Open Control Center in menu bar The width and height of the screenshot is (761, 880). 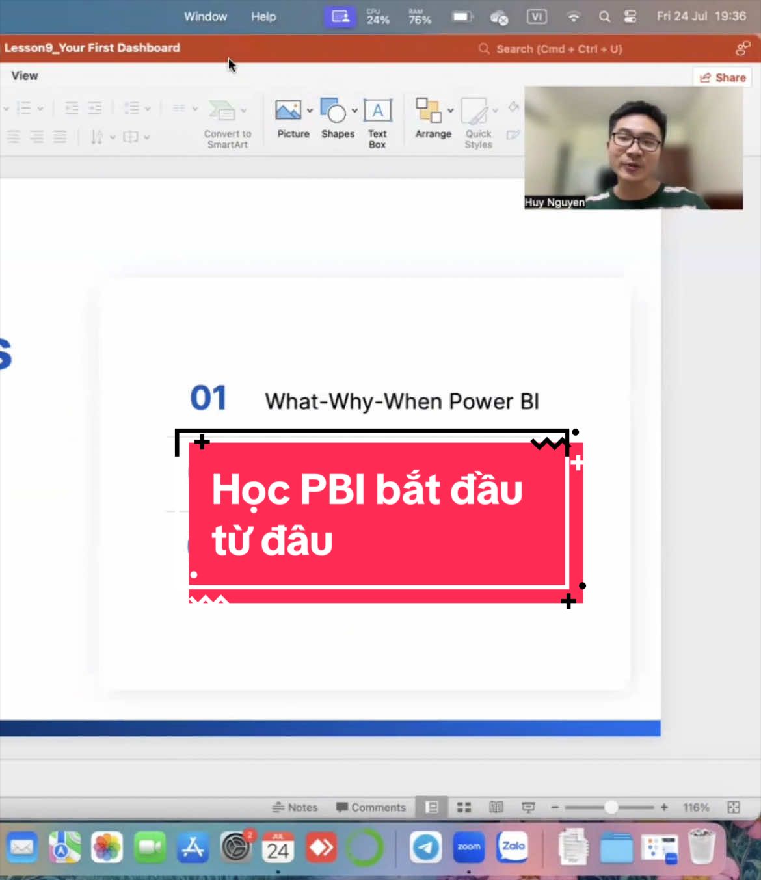(x=630, y=17)
